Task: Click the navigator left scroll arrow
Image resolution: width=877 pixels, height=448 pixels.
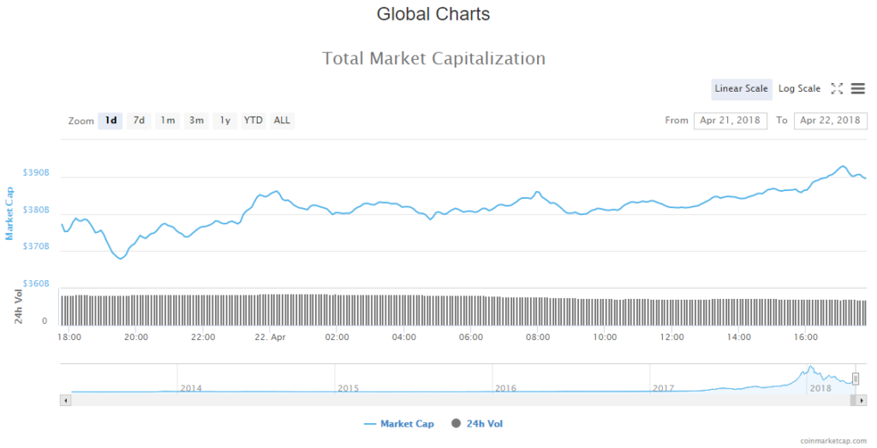Action: pos(64,400)
